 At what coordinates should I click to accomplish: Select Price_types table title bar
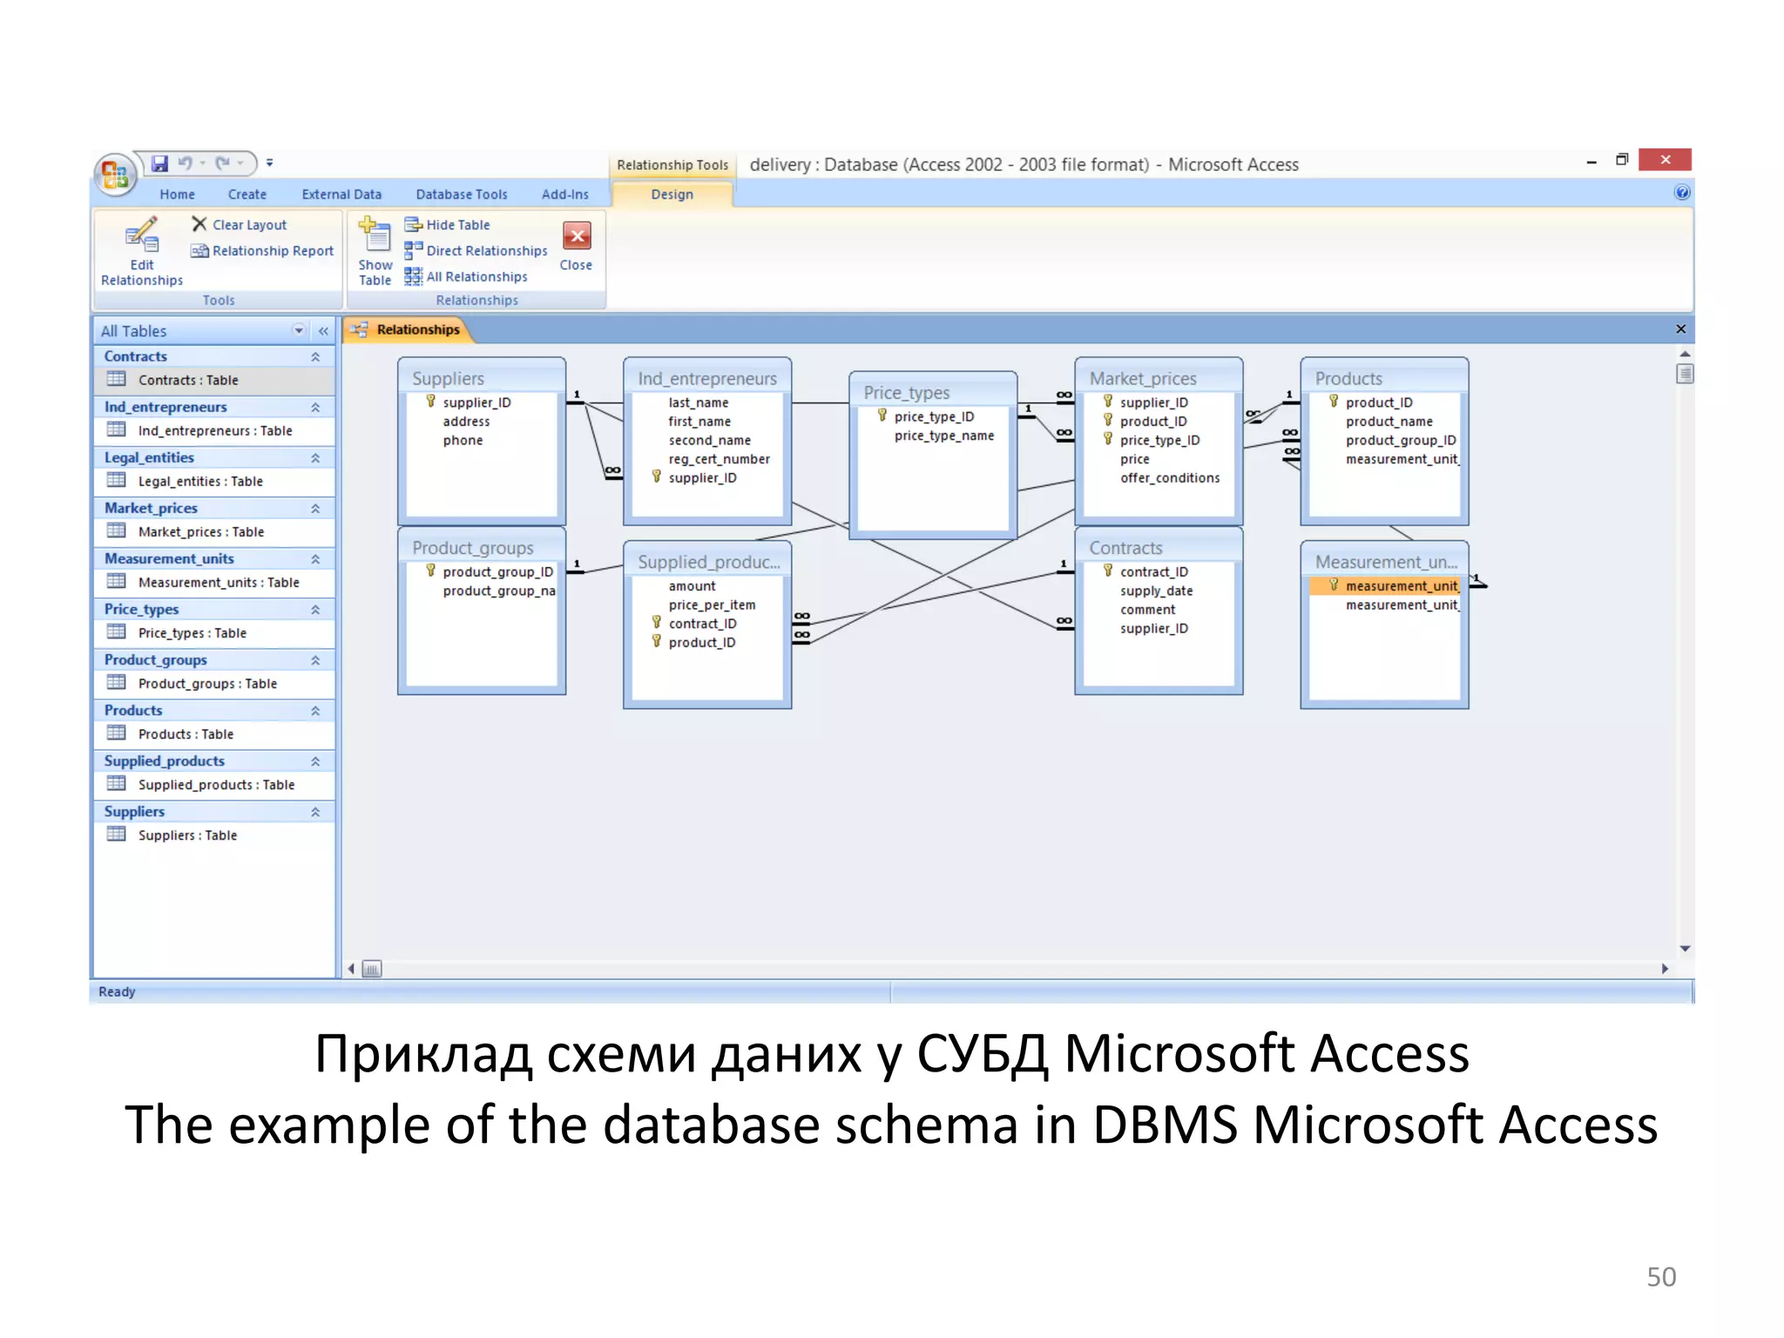tap(932, 392)
